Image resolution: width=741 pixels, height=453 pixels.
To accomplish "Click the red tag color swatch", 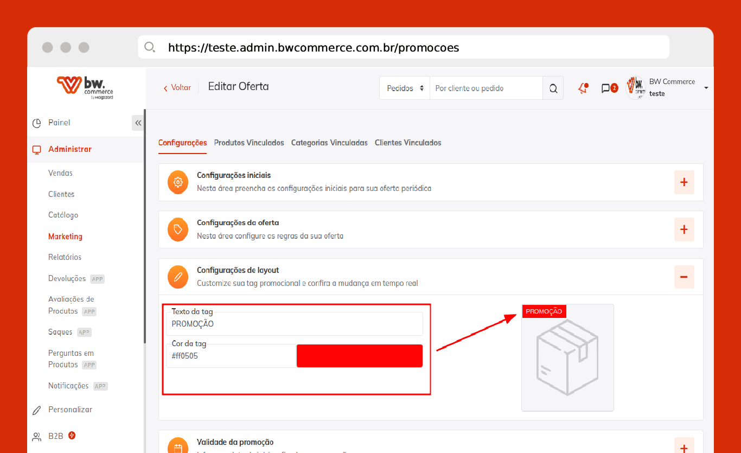I will (359, 356).
